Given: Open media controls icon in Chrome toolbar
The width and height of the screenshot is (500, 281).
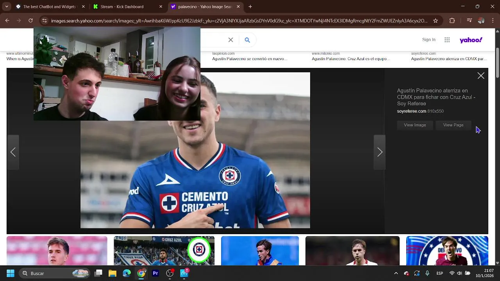Looking at the screenshot, I should click(x=470, y=21).
